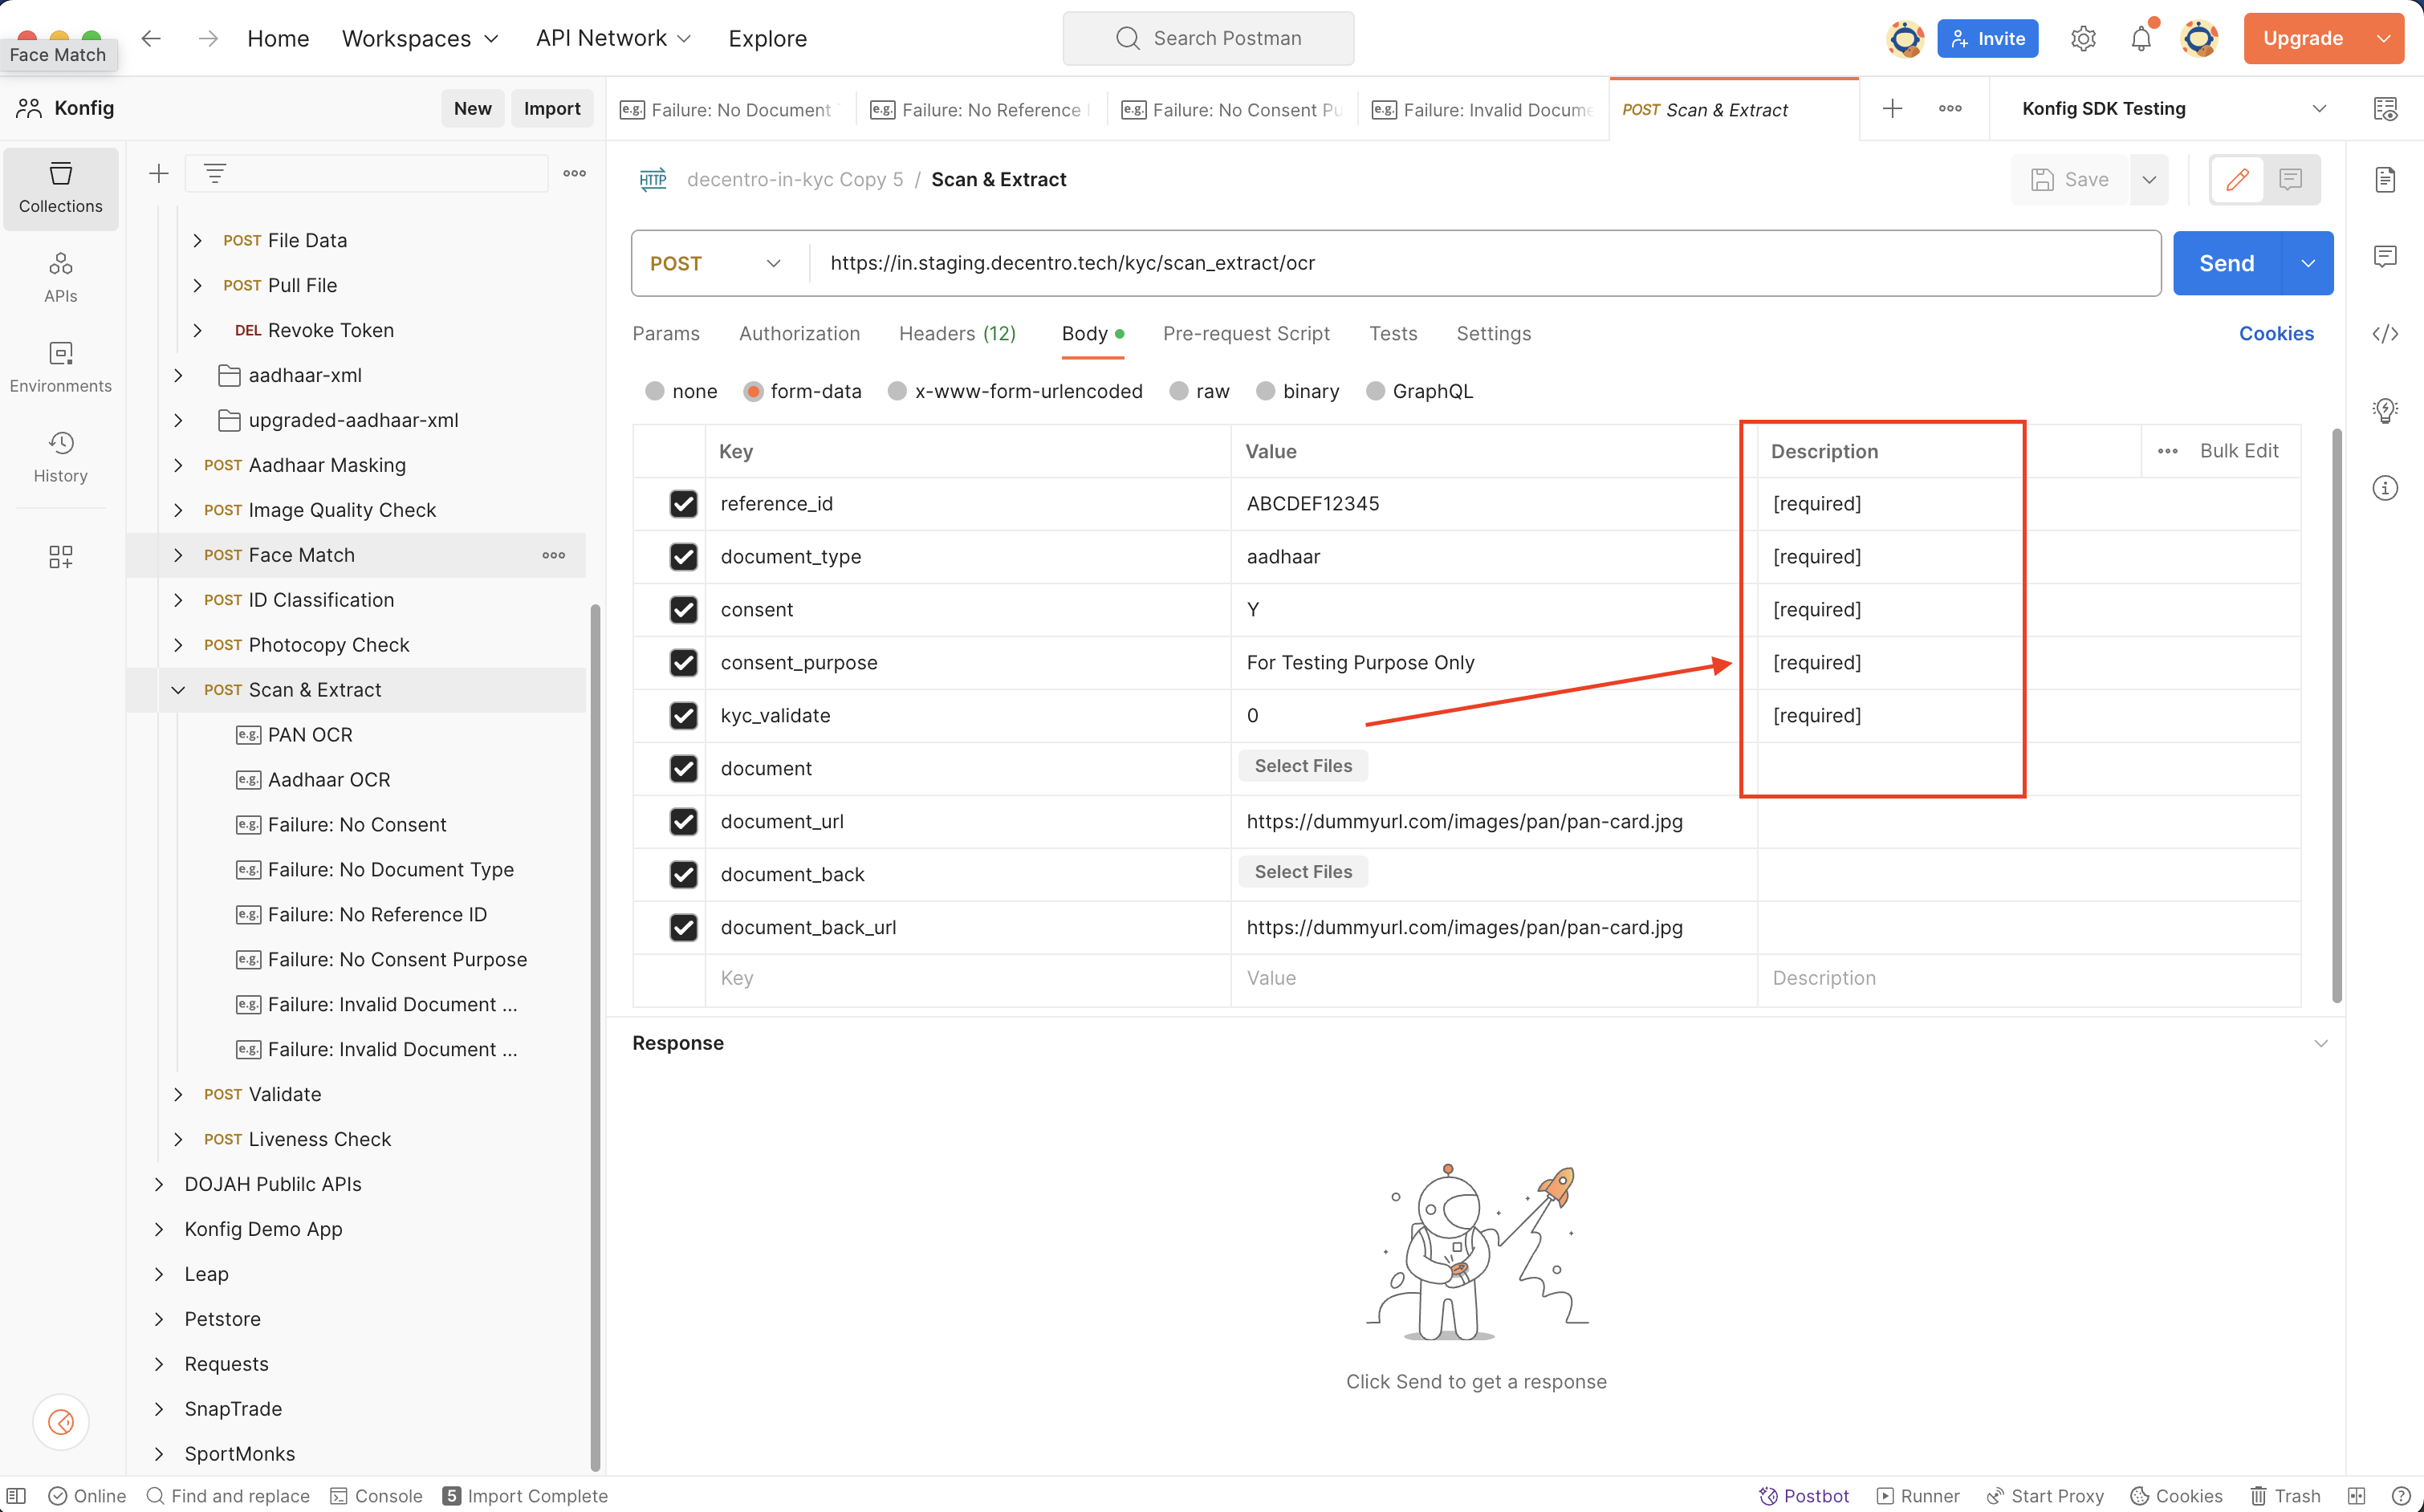Open the POST method dropdown
The height and width of the screenshot is (1512, 2424).
tap(716, 263)
